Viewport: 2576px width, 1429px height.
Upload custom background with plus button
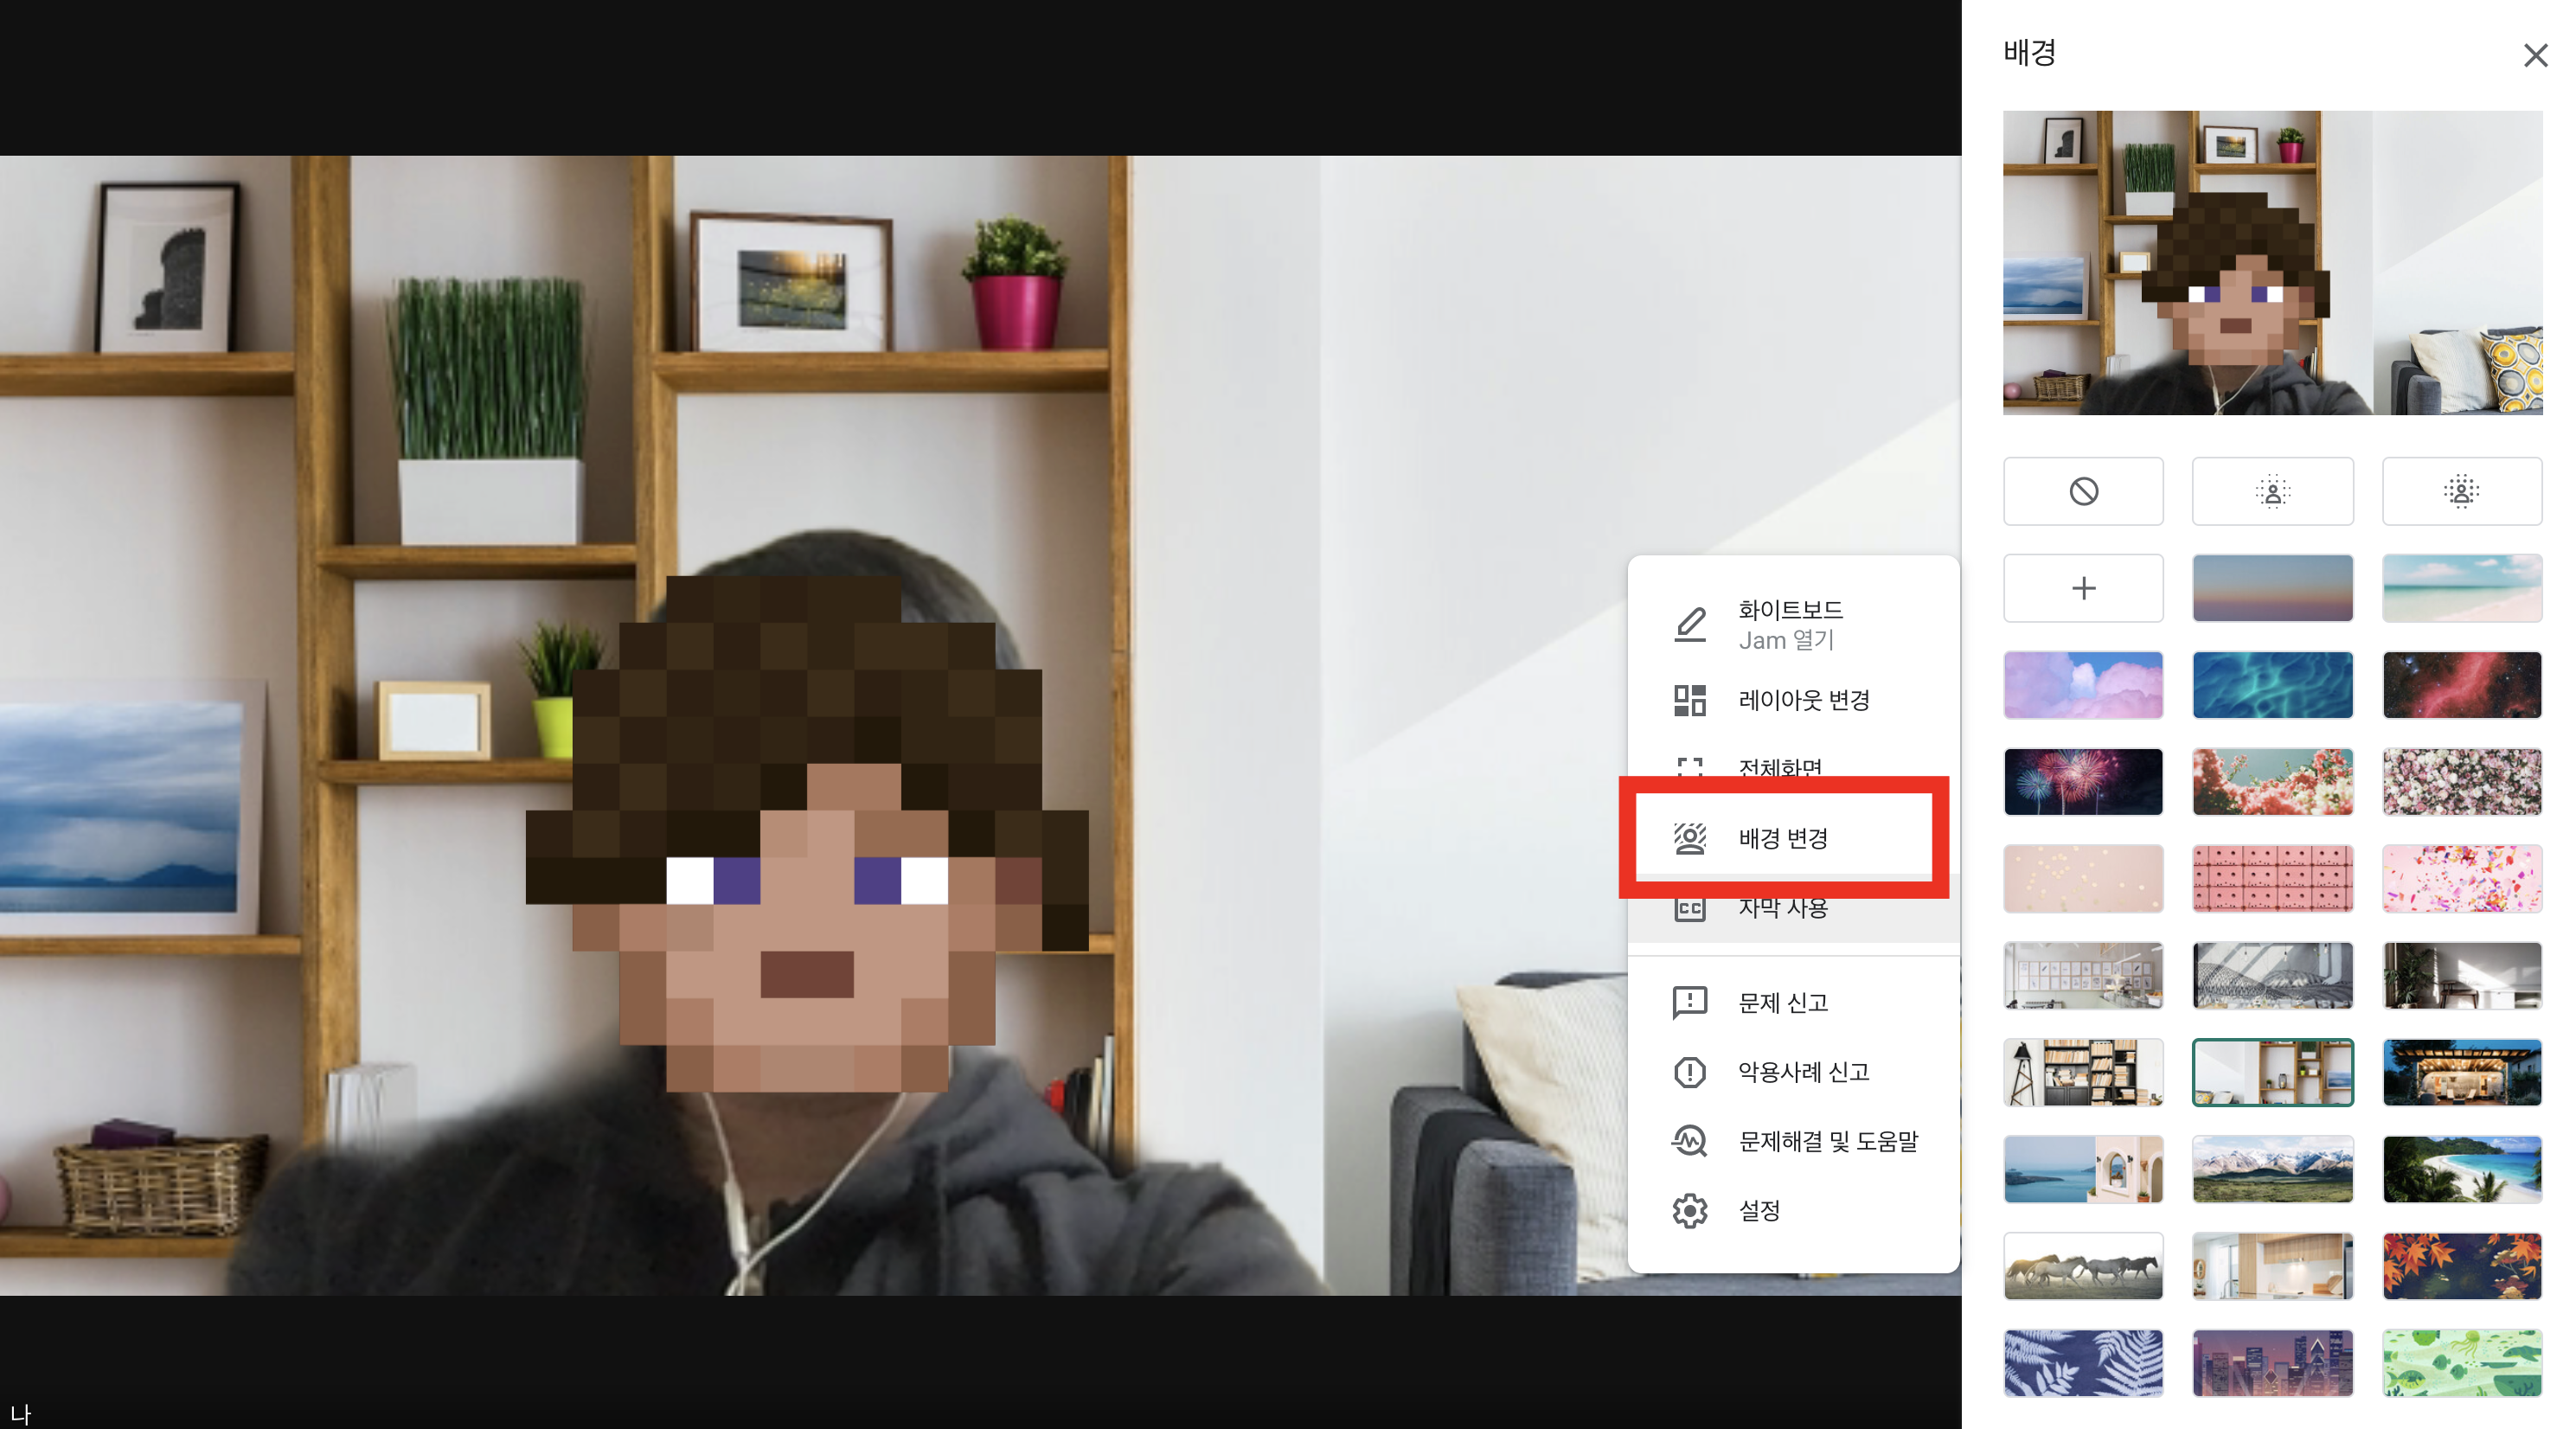2083,588
